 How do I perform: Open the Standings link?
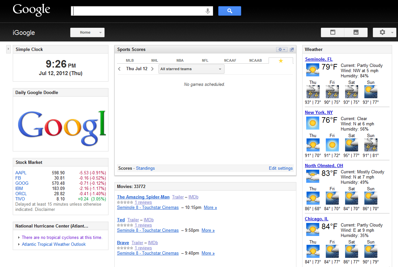click(x=145, y=168)
